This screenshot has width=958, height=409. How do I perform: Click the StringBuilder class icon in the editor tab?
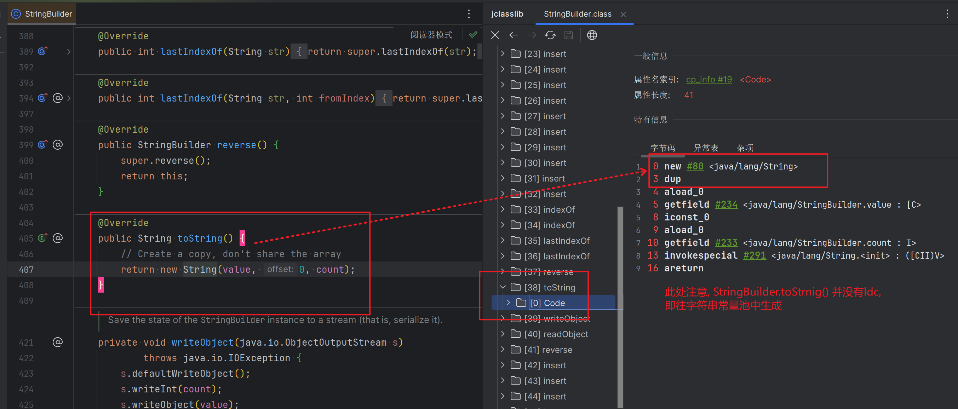click(16, 14)
